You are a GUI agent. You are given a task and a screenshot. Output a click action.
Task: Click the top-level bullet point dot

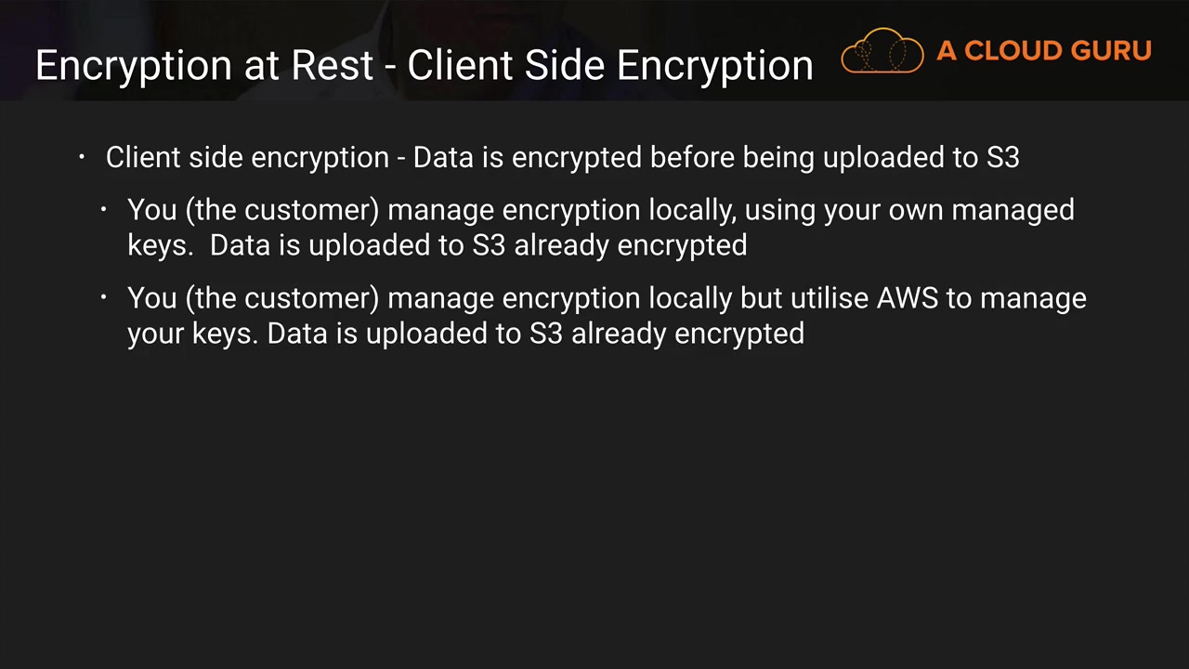pos(82,157)
